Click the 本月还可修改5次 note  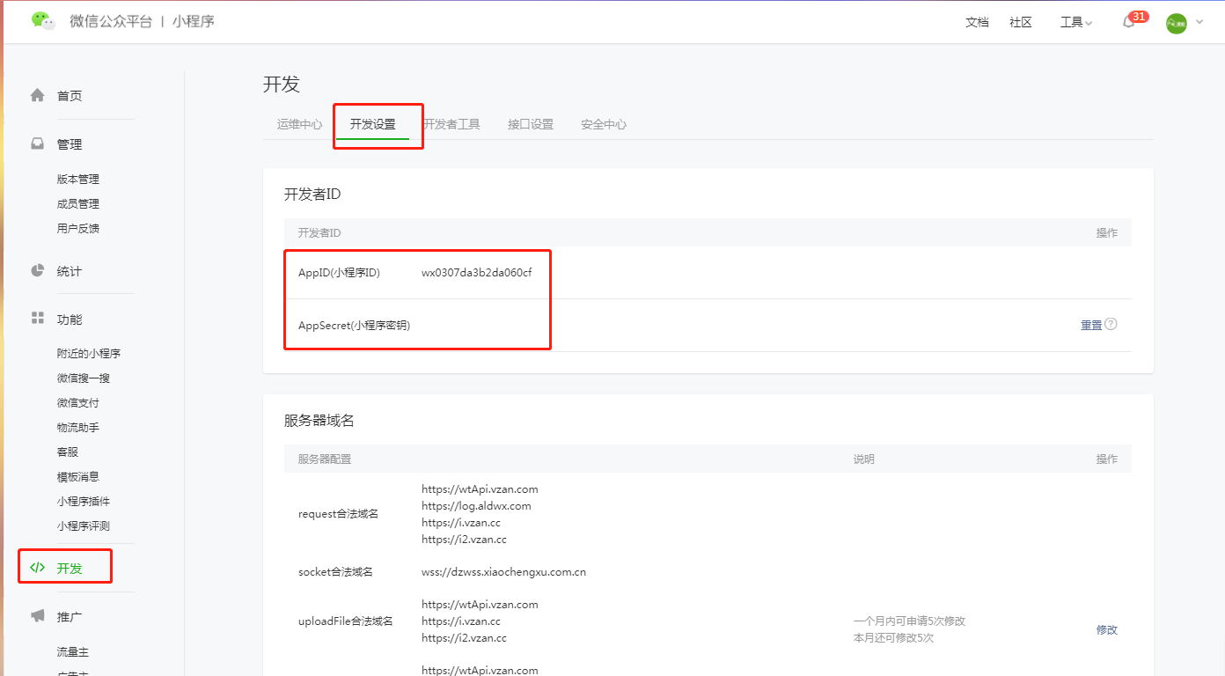click(893, 638)
